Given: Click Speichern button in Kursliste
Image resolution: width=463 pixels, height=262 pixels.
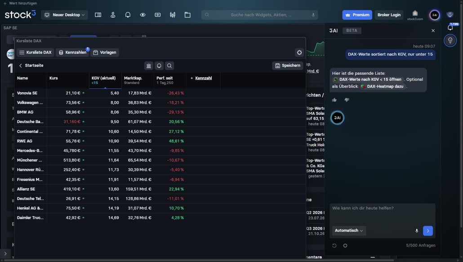Looking at the screenshot, I should tap(288, 66).
